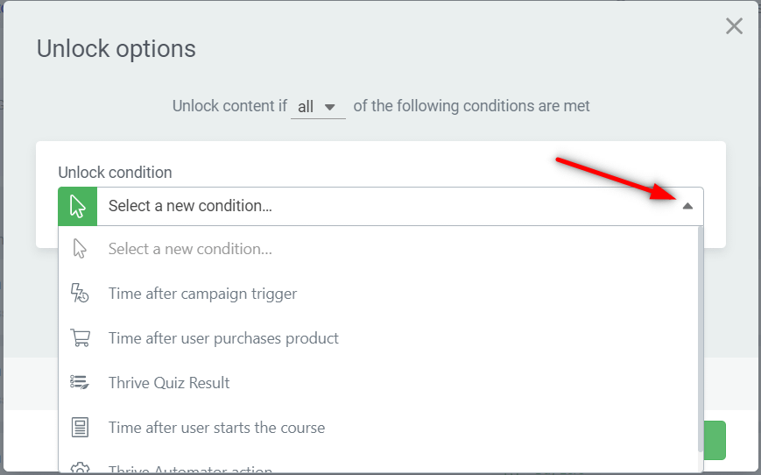
Task: Collapse the Unlock condition dropdown arrow
Action: tap(687, 207)
